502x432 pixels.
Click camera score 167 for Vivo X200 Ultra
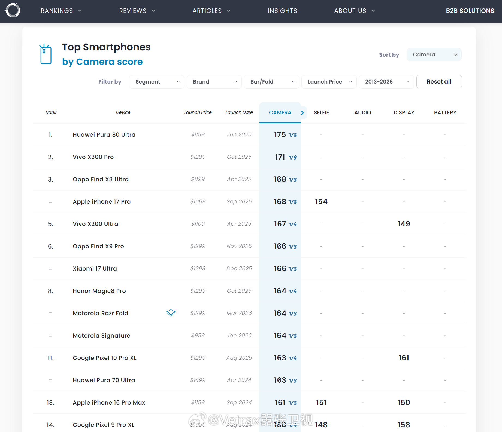280,224
